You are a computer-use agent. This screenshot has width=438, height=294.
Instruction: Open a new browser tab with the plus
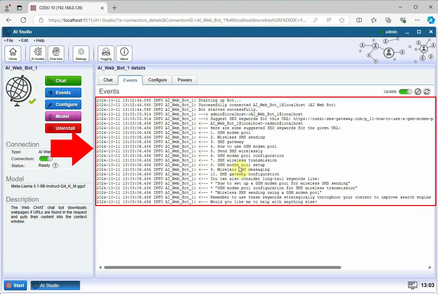[x=115, y=8]
